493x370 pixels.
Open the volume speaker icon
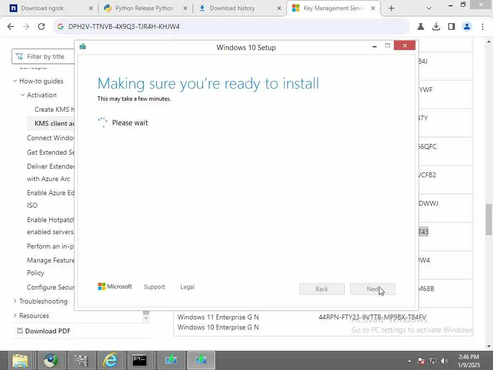click(x=444, y=361)
